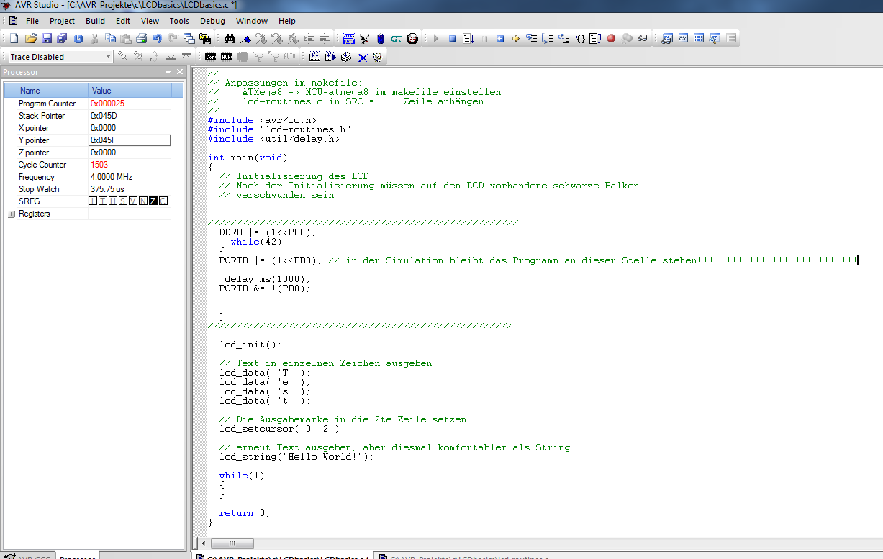Toggle SREG flag S

(x=123, y=201)
